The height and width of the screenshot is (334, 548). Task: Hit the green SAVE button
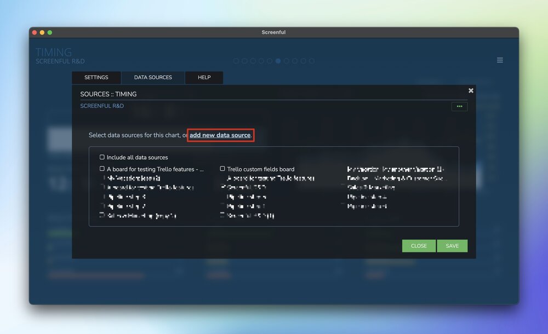(452, 246)
